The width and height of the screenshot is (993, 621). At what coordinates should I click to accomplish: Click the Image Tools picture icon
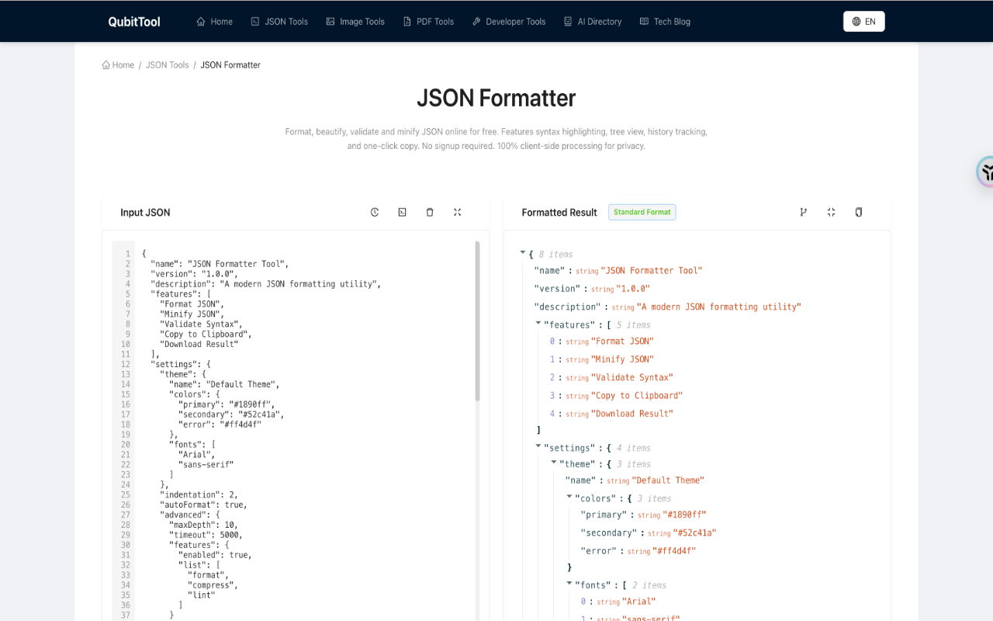(330, 22)
